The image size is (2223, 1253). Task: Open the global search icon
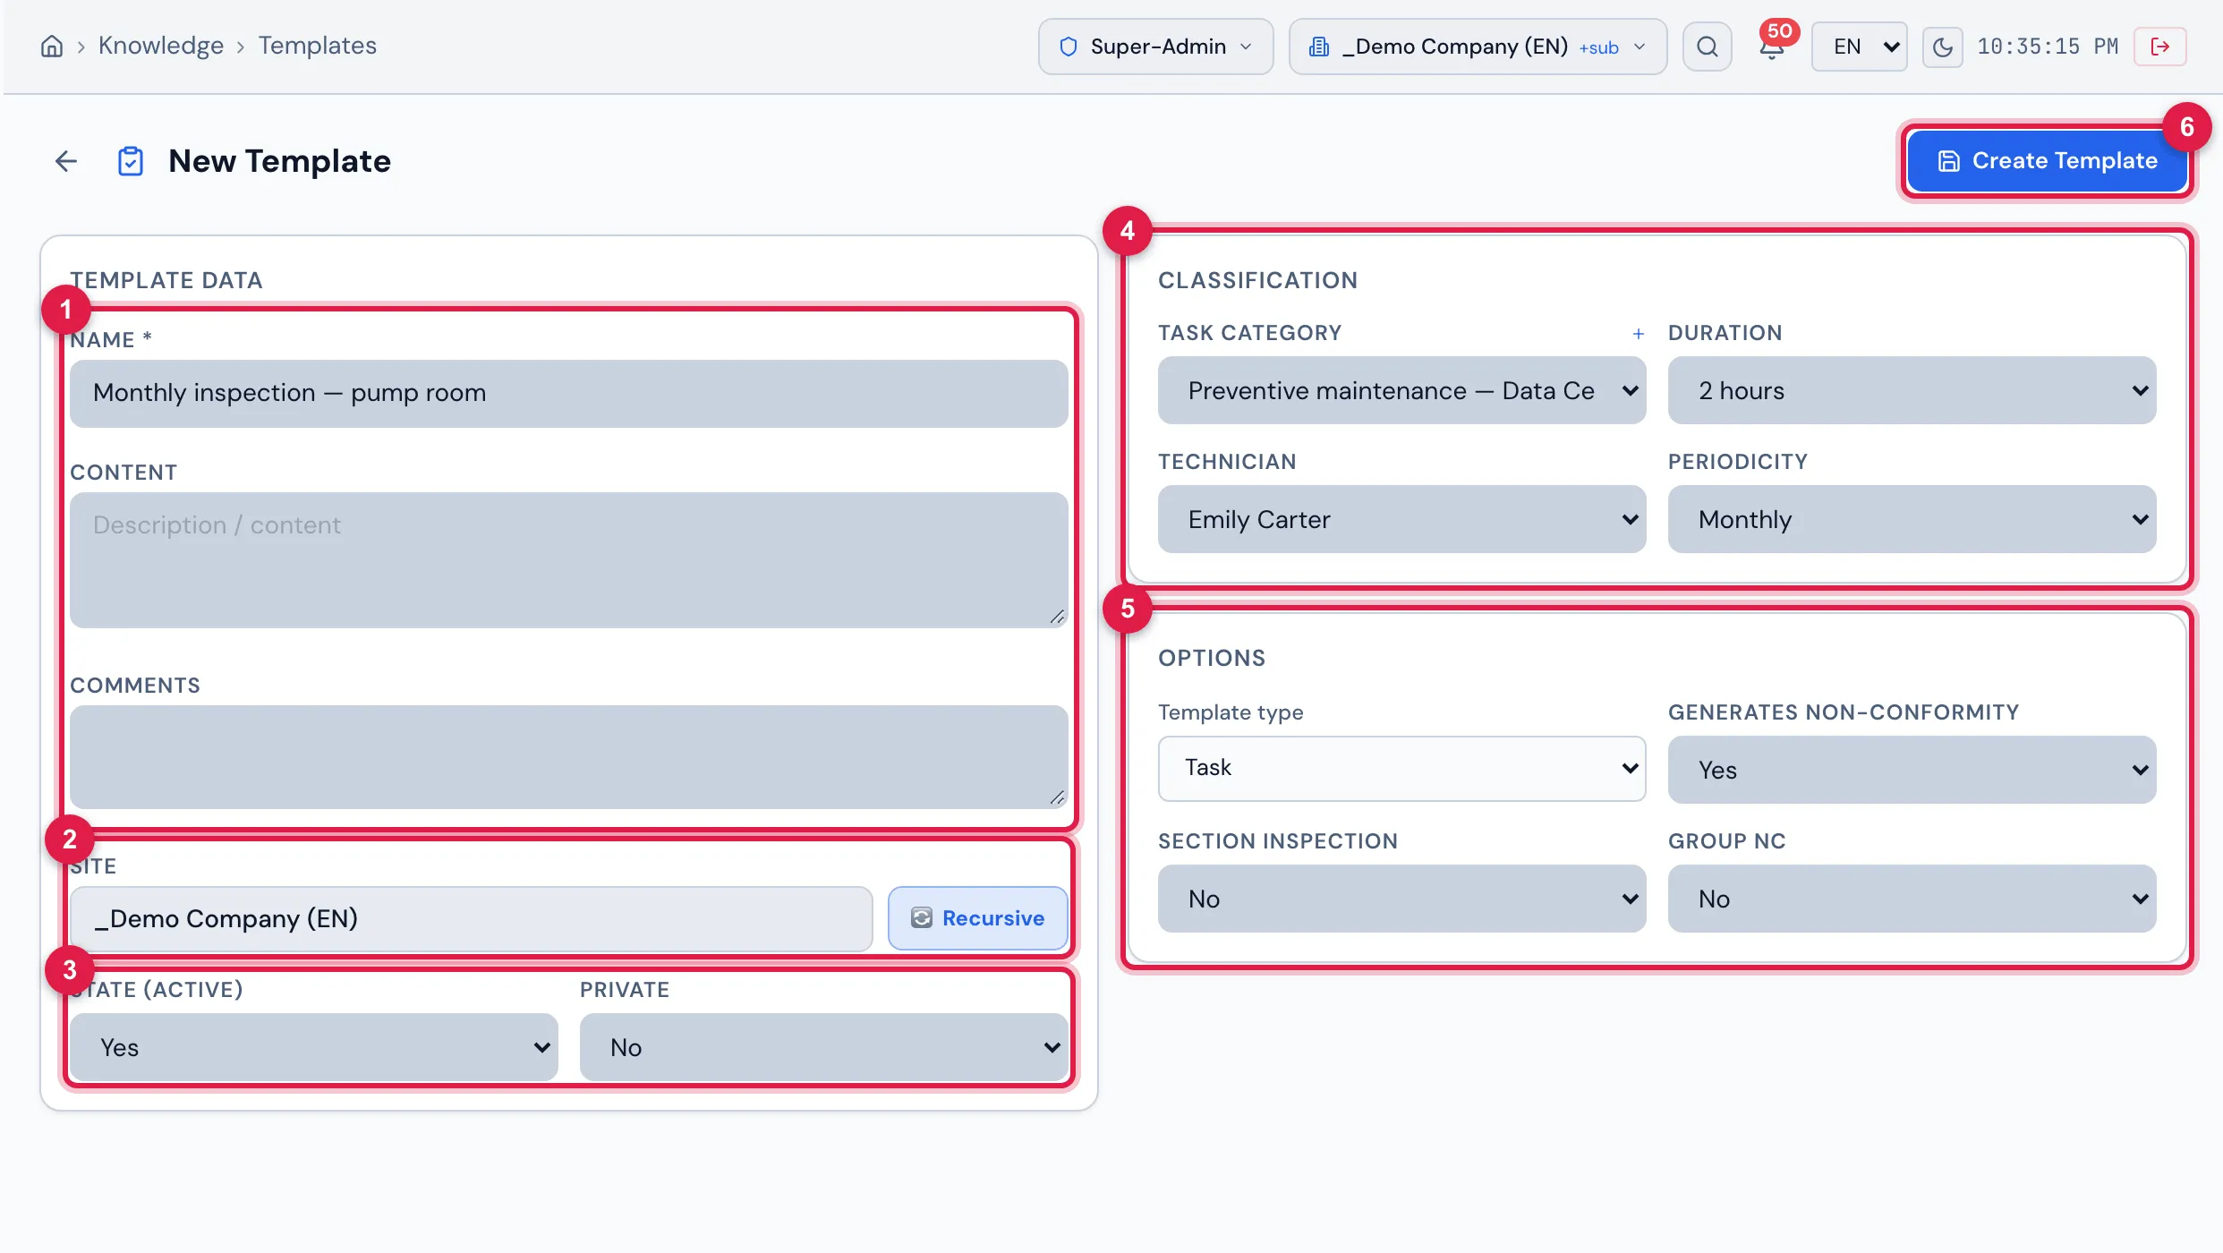(x=1707, y=47)
